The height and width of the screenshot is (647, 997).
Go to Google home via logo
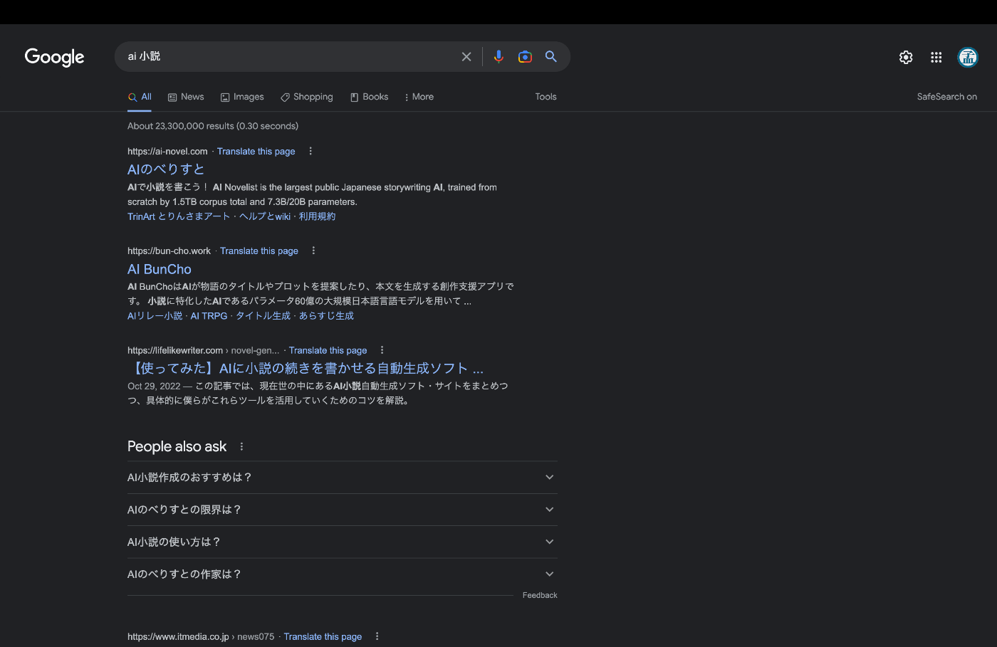pyautogui.click(x=54, y=57)
